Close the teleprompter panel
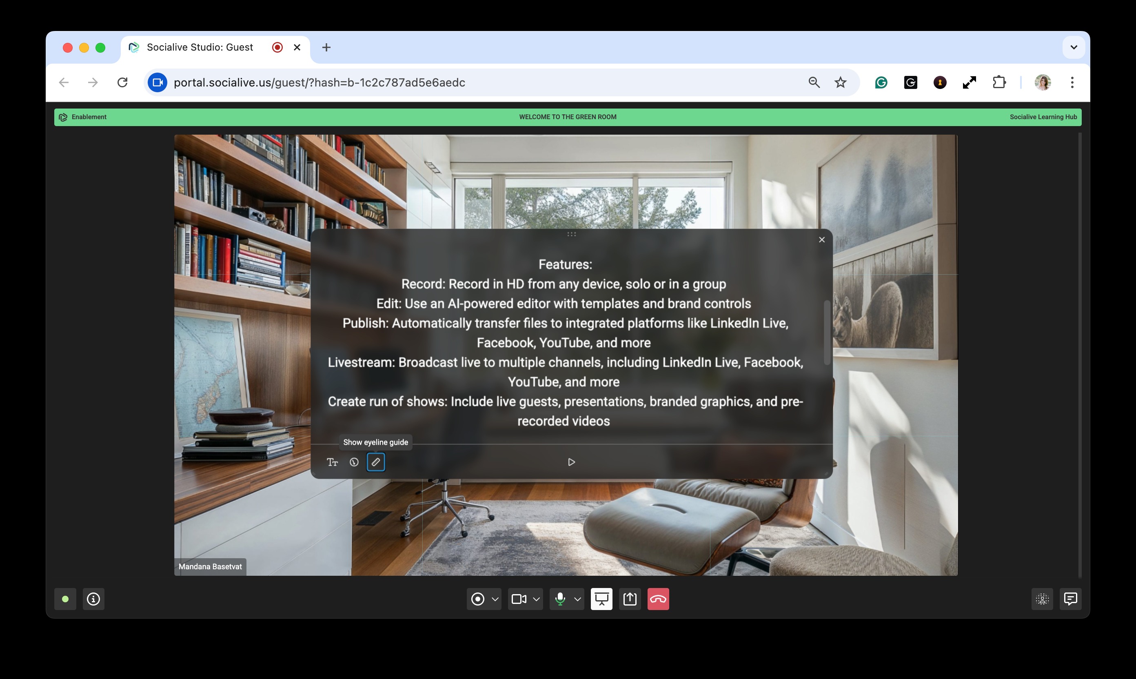 (822, 240)
